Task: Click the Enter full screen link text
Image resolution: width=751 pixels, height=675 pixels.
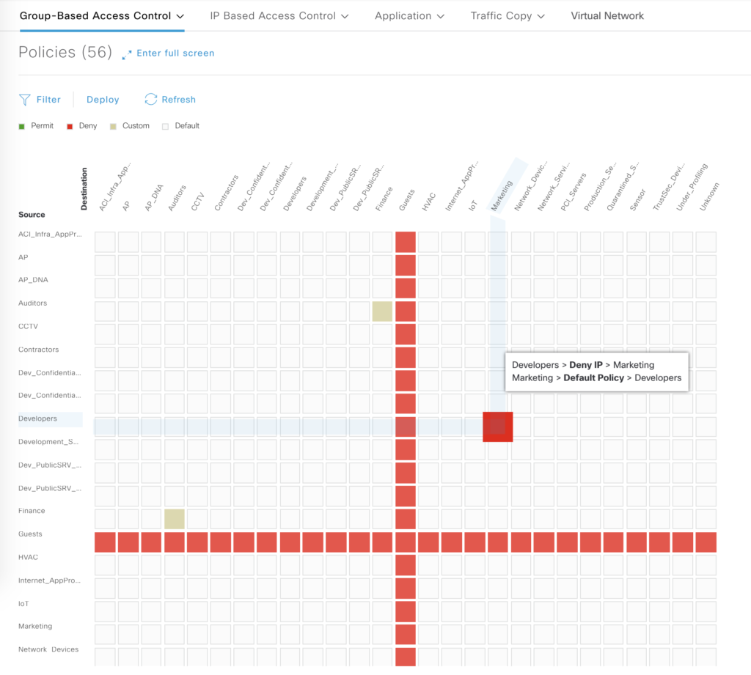Action: pos(175,54)
